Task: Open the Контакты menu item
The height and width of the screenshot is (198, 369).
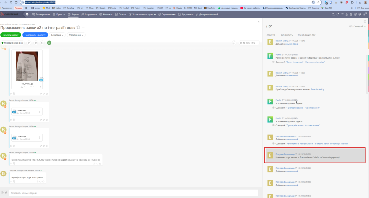Action: pyautogui.click(x=106, y=14)
